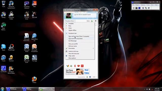Click the view switch icon beside Inbox

[96, 21]
